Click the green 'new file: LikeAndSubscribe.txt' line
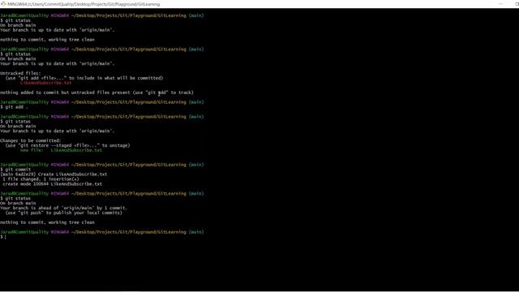Screen dimensions: 519x292 (62, 150)
